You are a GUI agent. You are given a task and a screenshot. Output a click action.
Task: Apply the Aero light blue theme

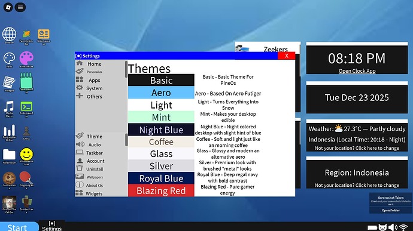coord(161,93)
